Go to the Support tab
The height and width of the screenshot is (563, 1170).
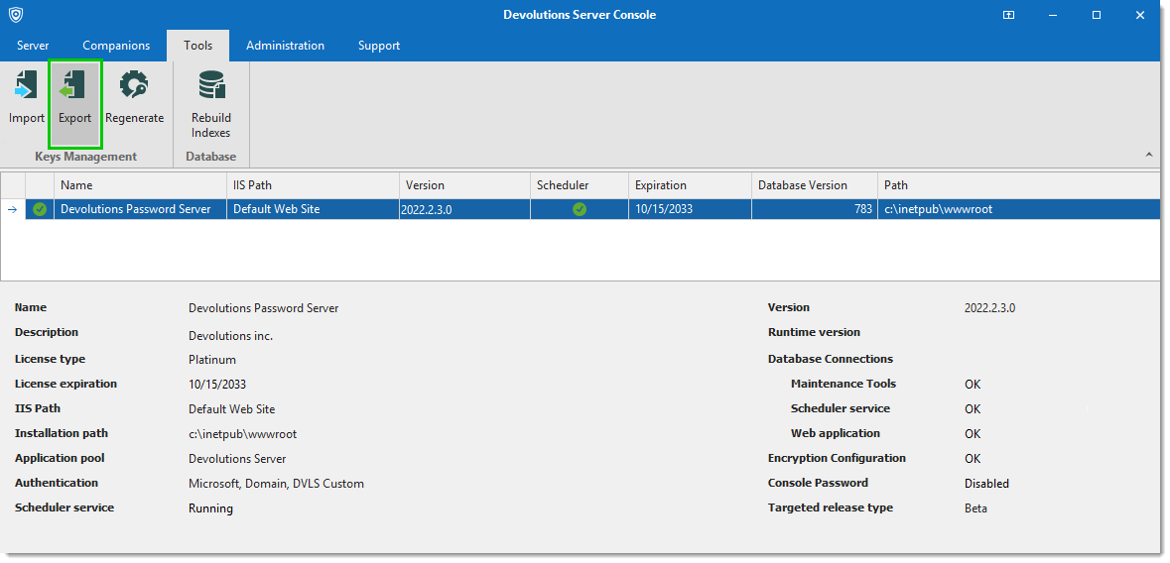click(379, 46)
